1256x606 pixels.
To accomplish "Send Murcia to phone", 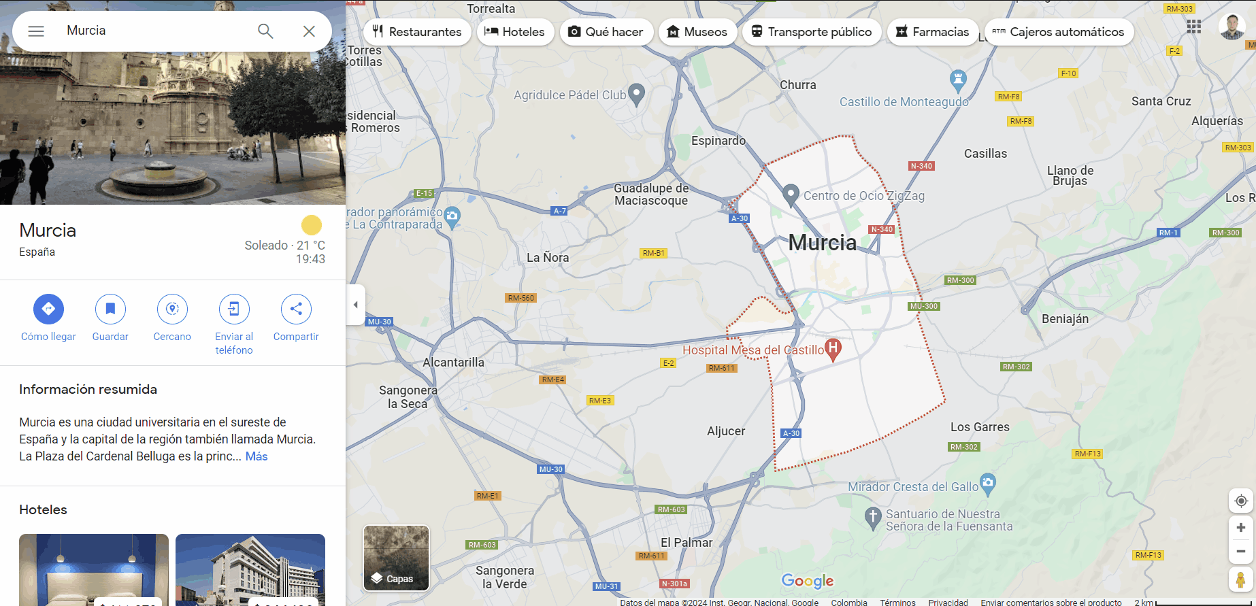I will click(x=234, y=309).
